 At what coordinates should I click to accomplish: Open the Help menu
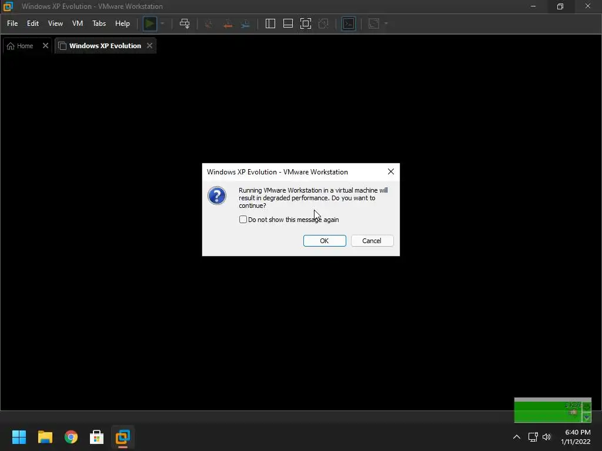[122, 23]
